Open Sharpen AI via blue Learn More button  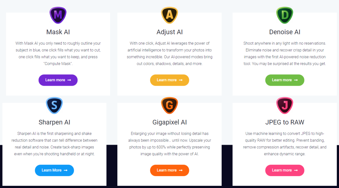[54, 170]
